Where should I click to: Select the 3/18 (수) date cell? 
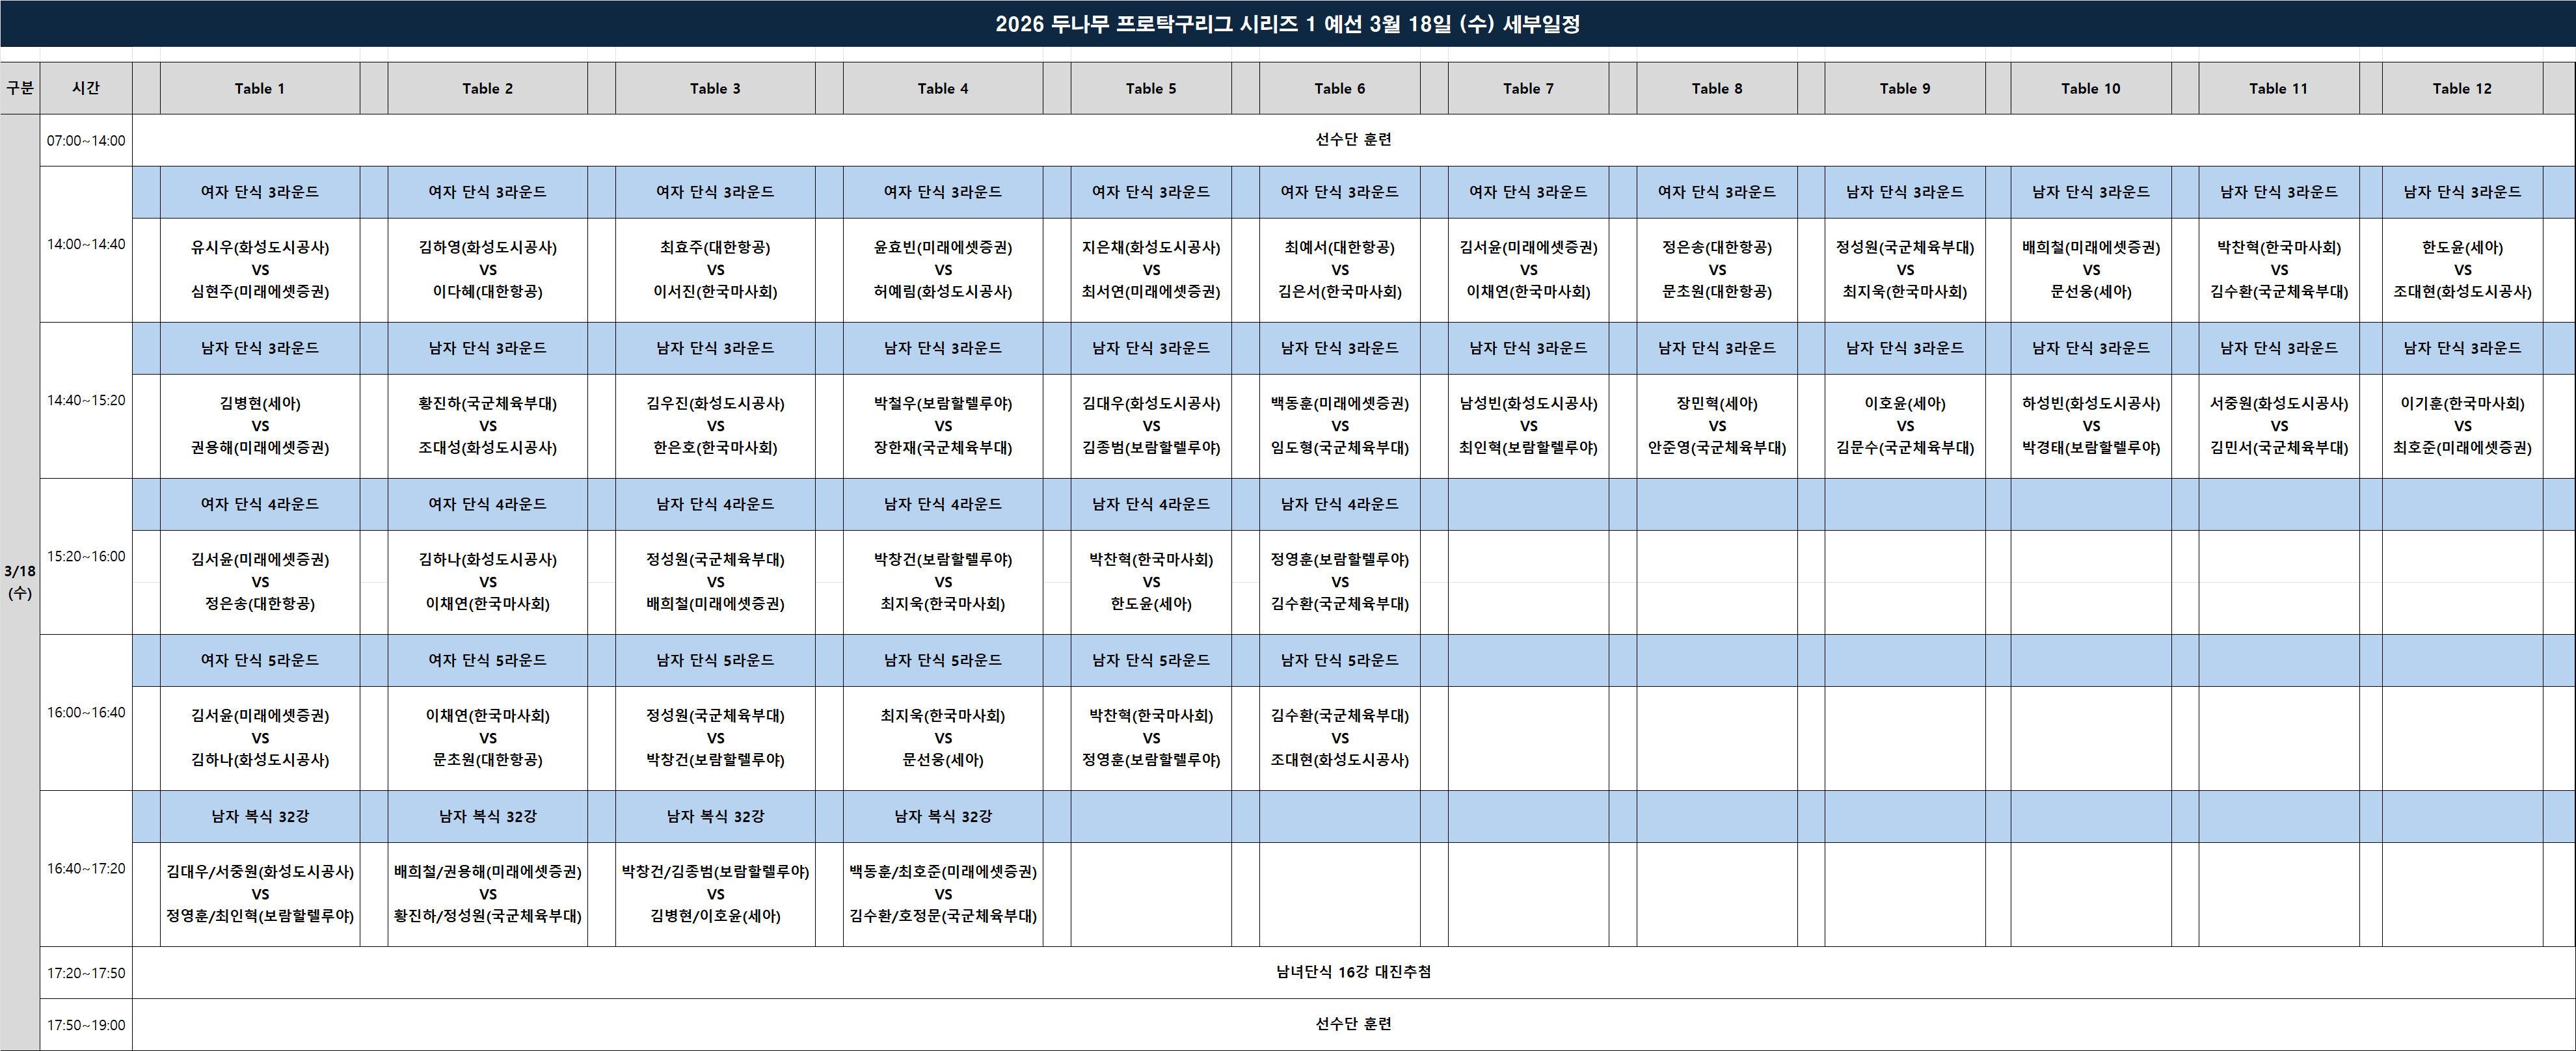[x=20, y=582]
